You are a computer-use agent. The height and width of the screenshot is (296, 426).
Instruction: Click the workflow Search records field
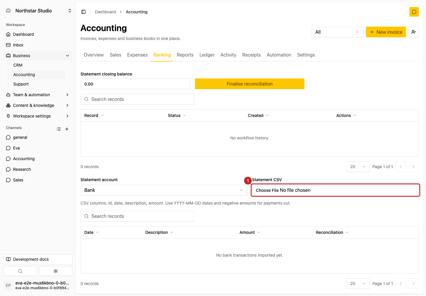[137, 99]
